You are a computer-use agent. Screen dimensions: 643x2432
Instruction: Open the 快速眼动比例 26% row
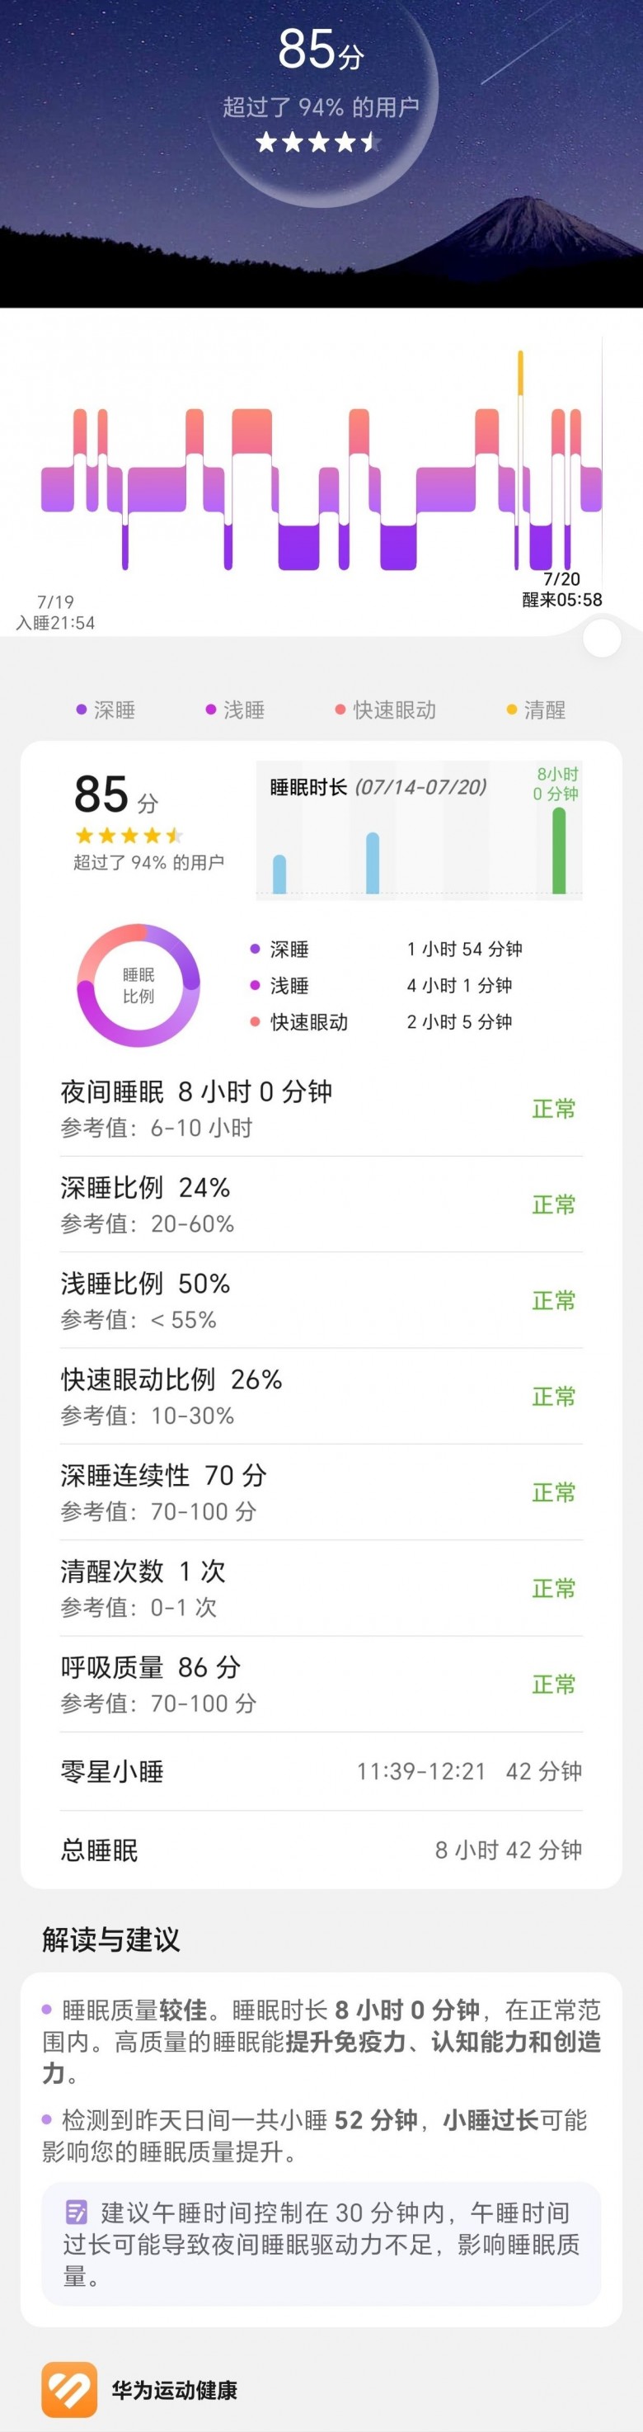(321, 1397)
